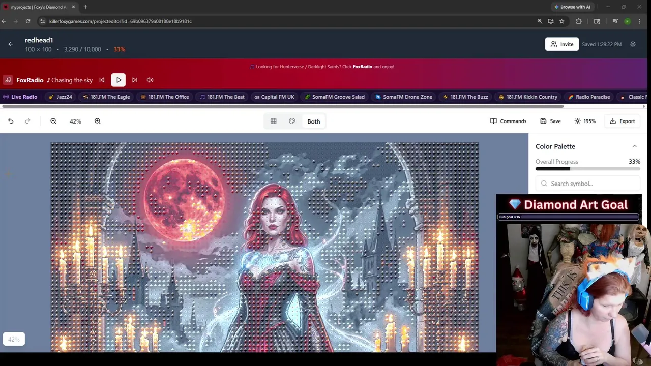Click the FoxRadio link in the banner
The image size is (651, 366).
coord(363,67)
